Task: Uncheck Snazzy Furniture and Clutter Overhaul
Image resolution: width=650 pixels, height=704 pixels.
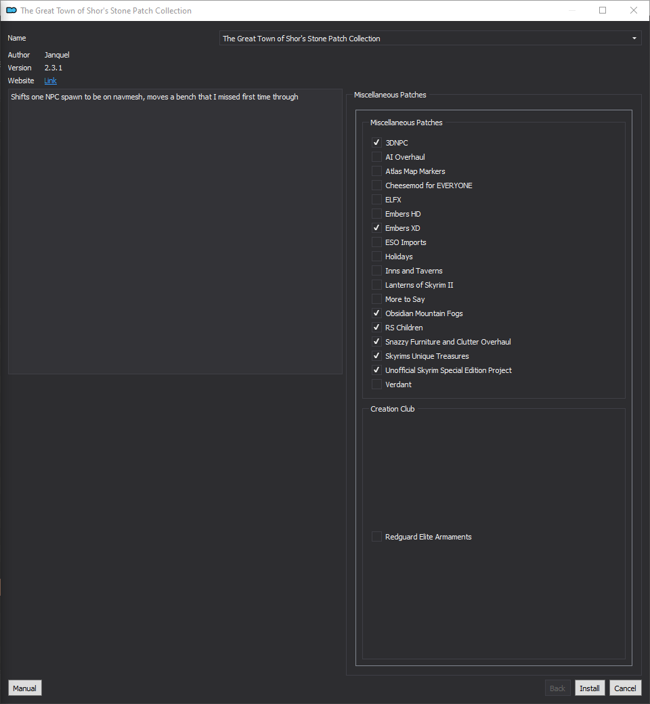Action: 376,342
